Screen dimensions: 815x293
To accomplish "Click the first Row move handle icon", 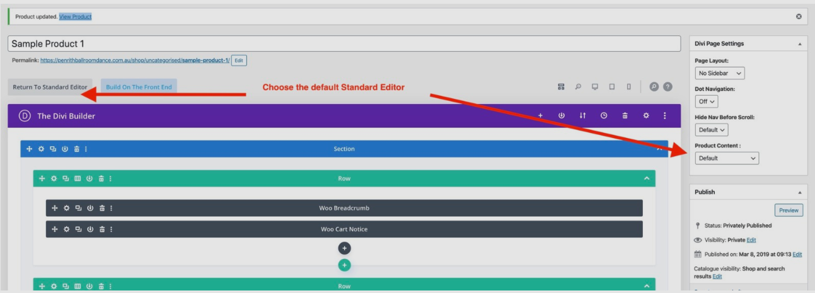I will tap(42, 178).
